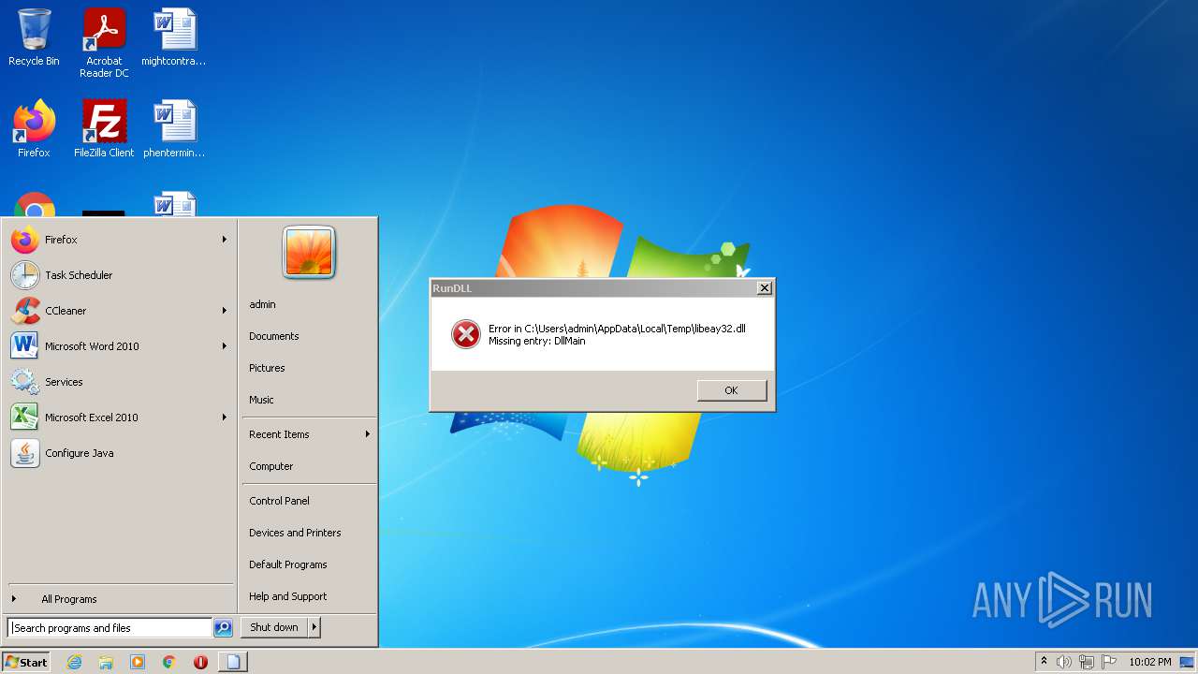Open Devices and Printers

(295, 533)
